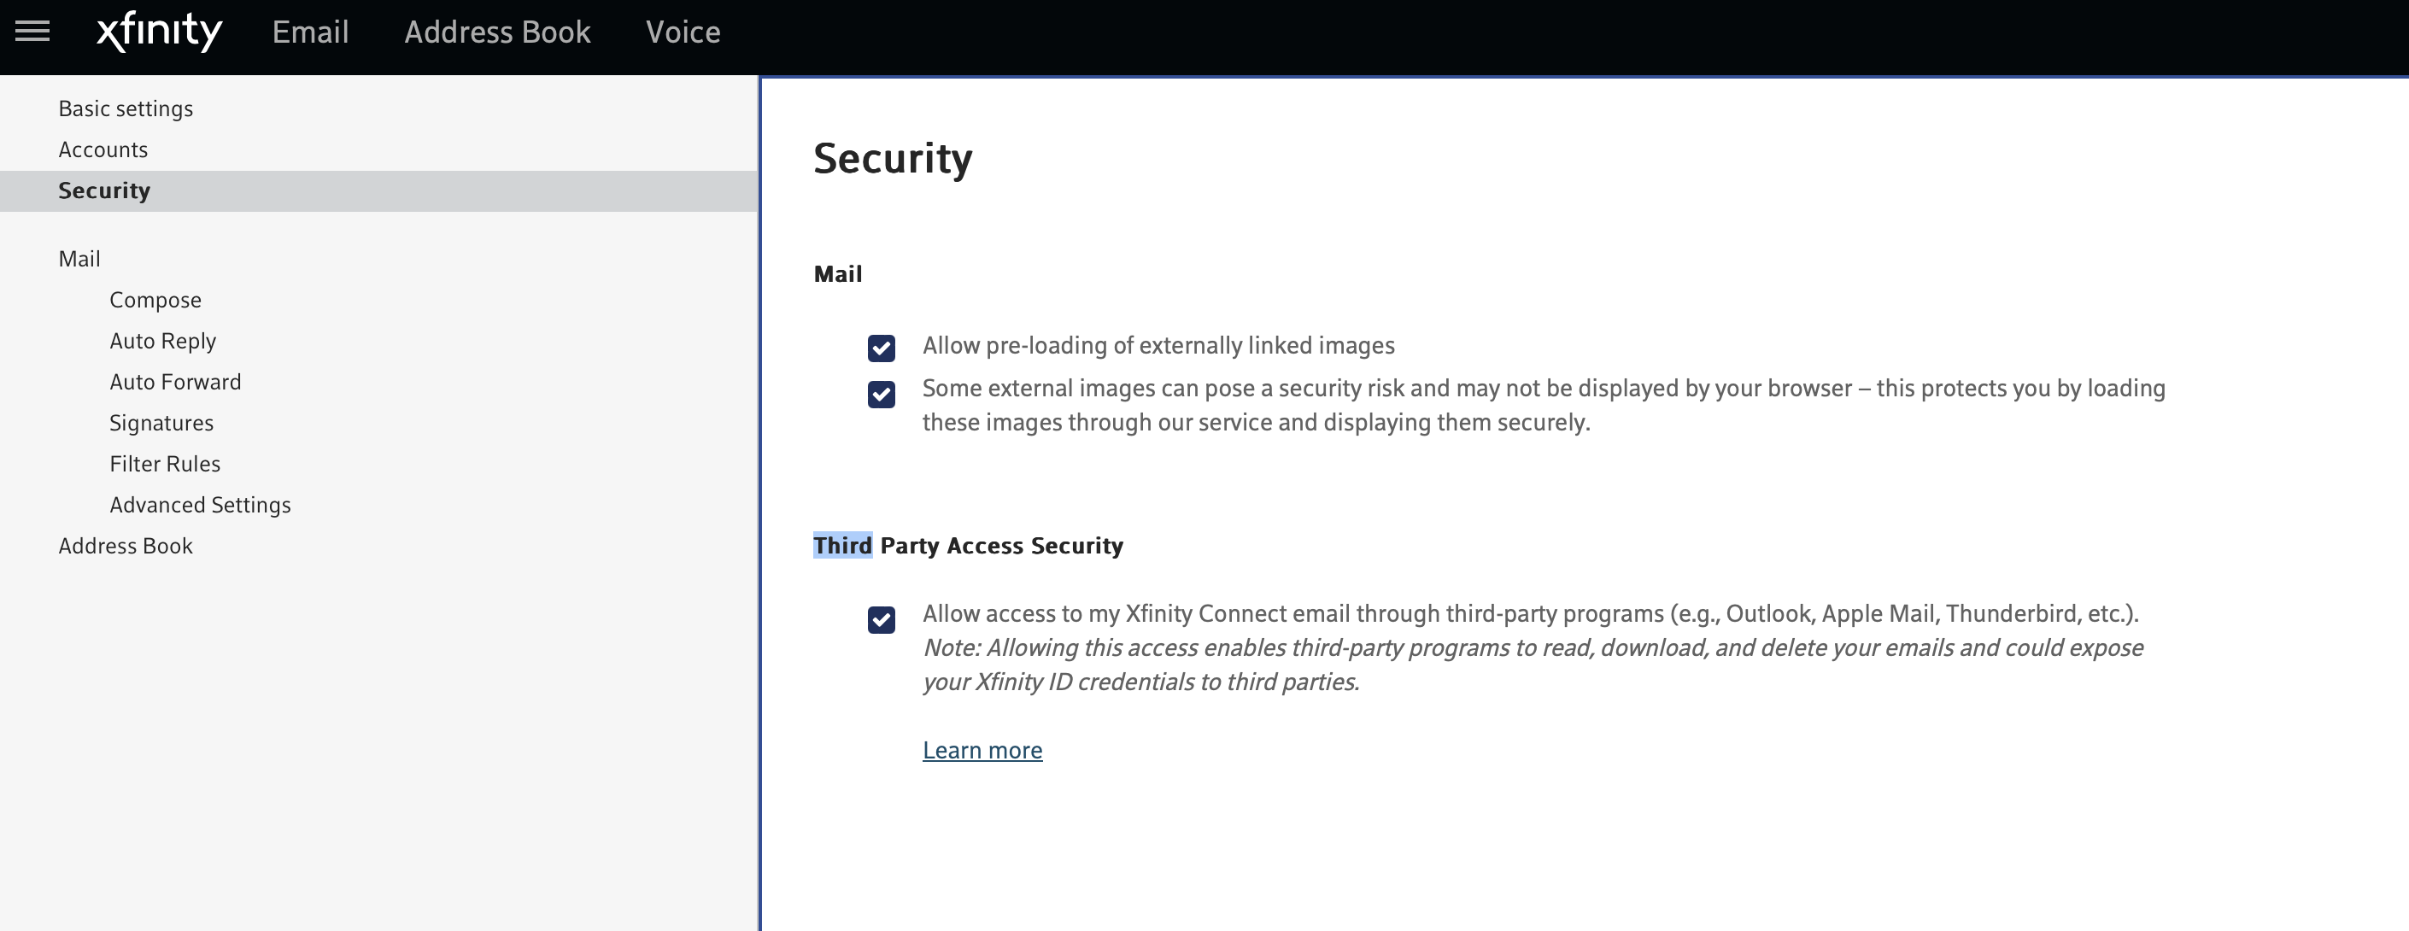Click the Email navigation icon
This screenshot has width=2409, height=931.
(308, 31)
